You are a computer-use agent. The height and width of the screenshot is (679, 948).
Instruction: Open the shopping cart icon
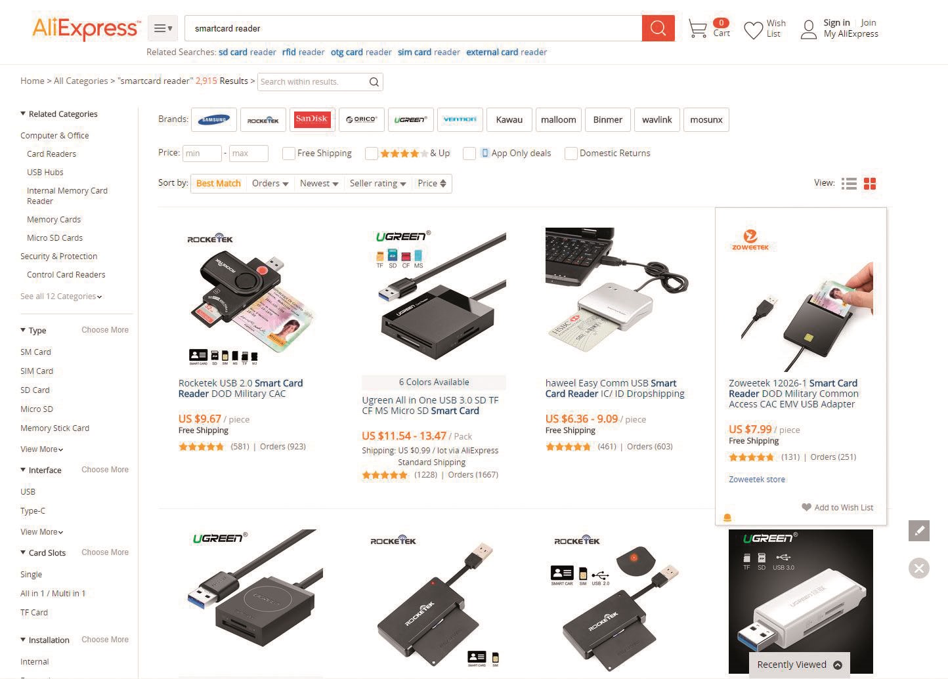coord(697,29)
